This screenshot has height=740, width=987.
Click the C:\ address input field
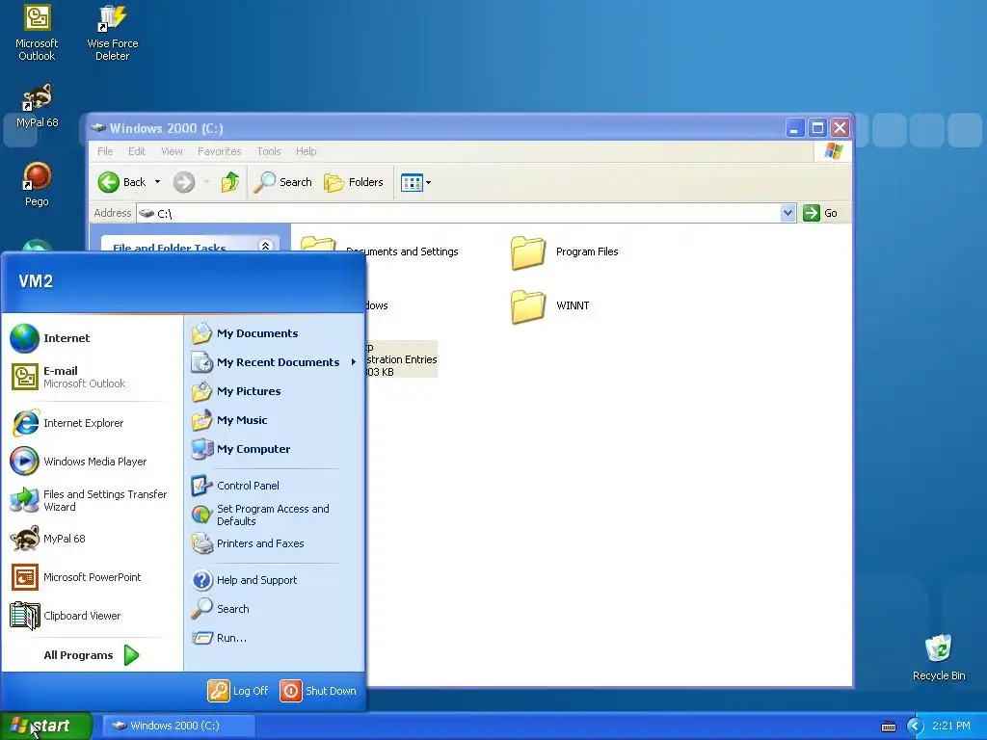[458, 213]
